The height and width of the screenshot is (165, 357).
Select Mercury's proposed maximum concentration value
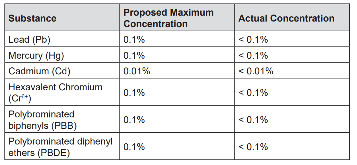134,56
